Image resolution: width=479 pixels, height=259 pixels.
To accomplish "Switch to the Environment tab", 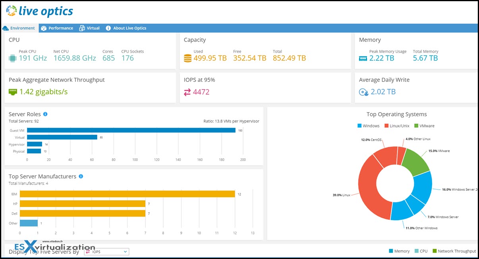I will point(19,28).
